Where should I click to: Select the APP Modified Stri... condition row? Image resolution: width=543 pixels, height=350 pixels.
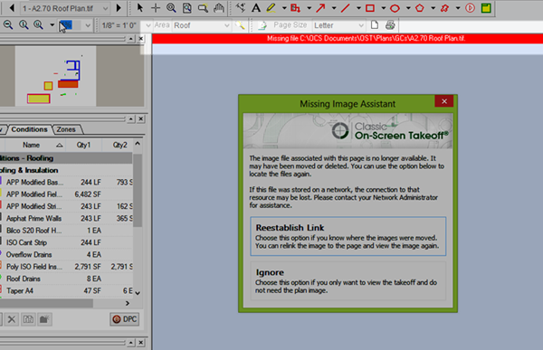point(66,206)
